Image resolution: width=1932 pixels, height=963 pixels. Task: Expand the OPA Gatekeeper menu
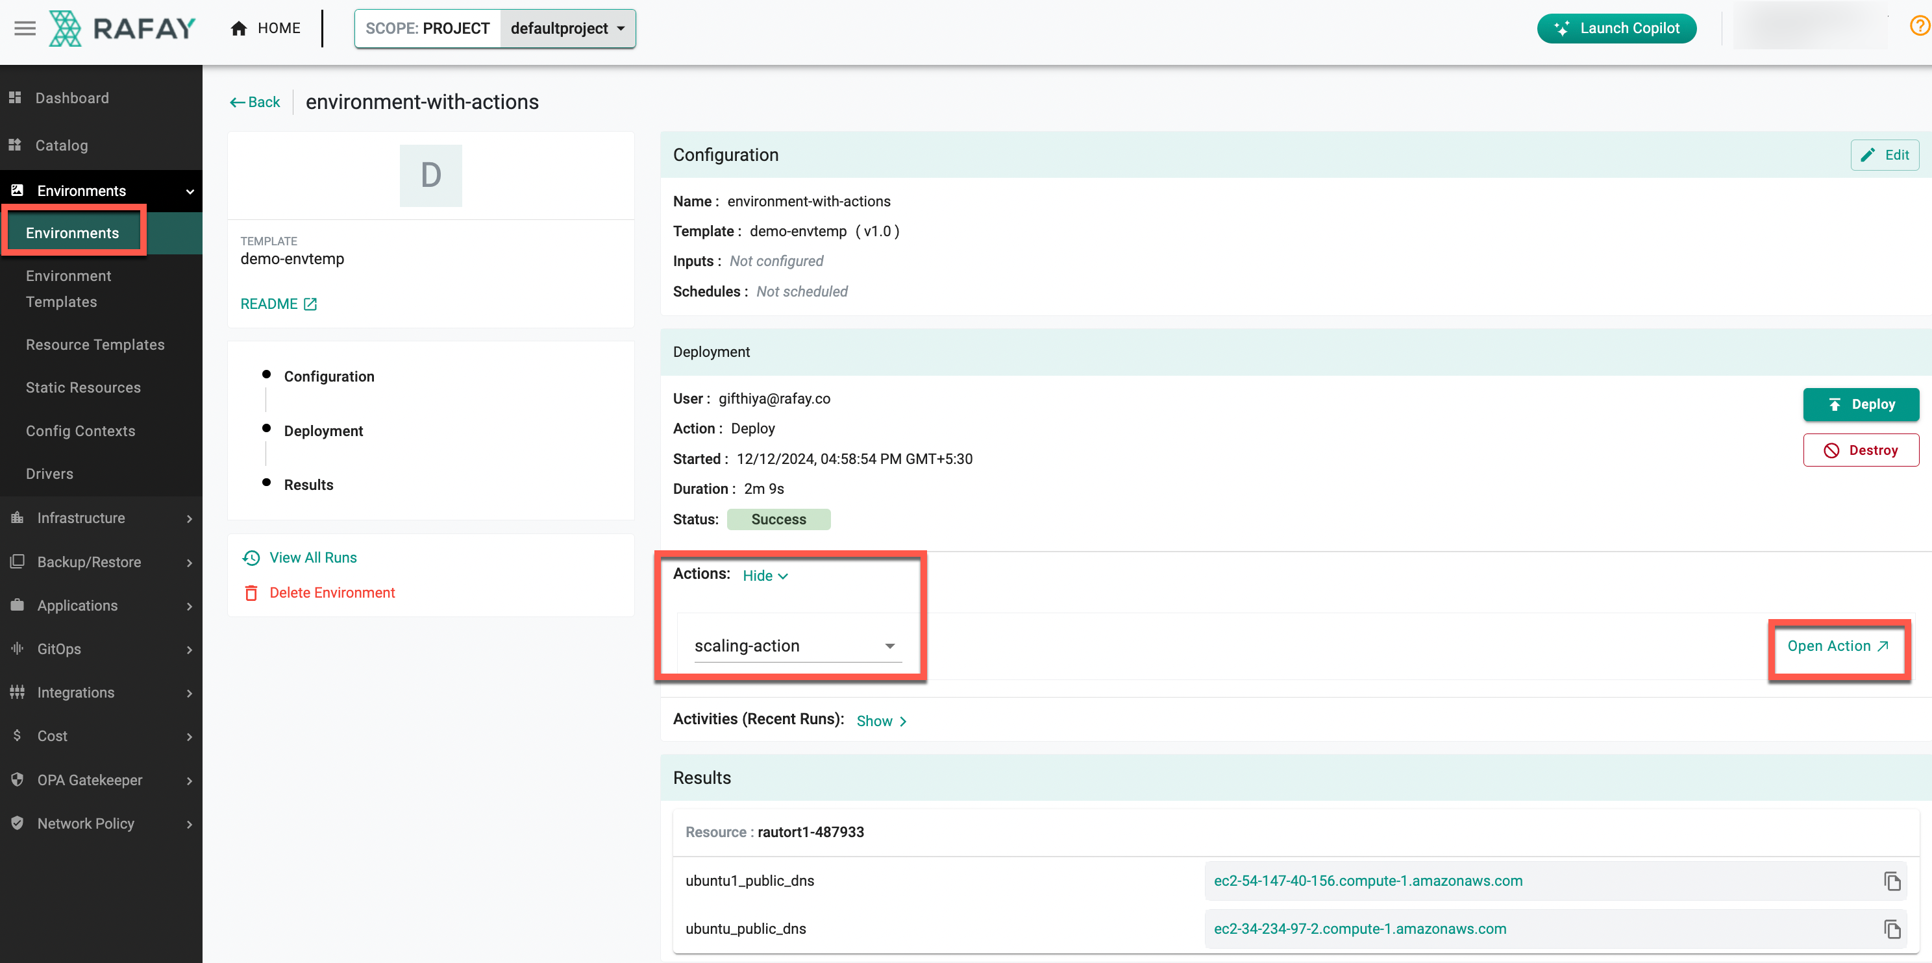point(190,781)
